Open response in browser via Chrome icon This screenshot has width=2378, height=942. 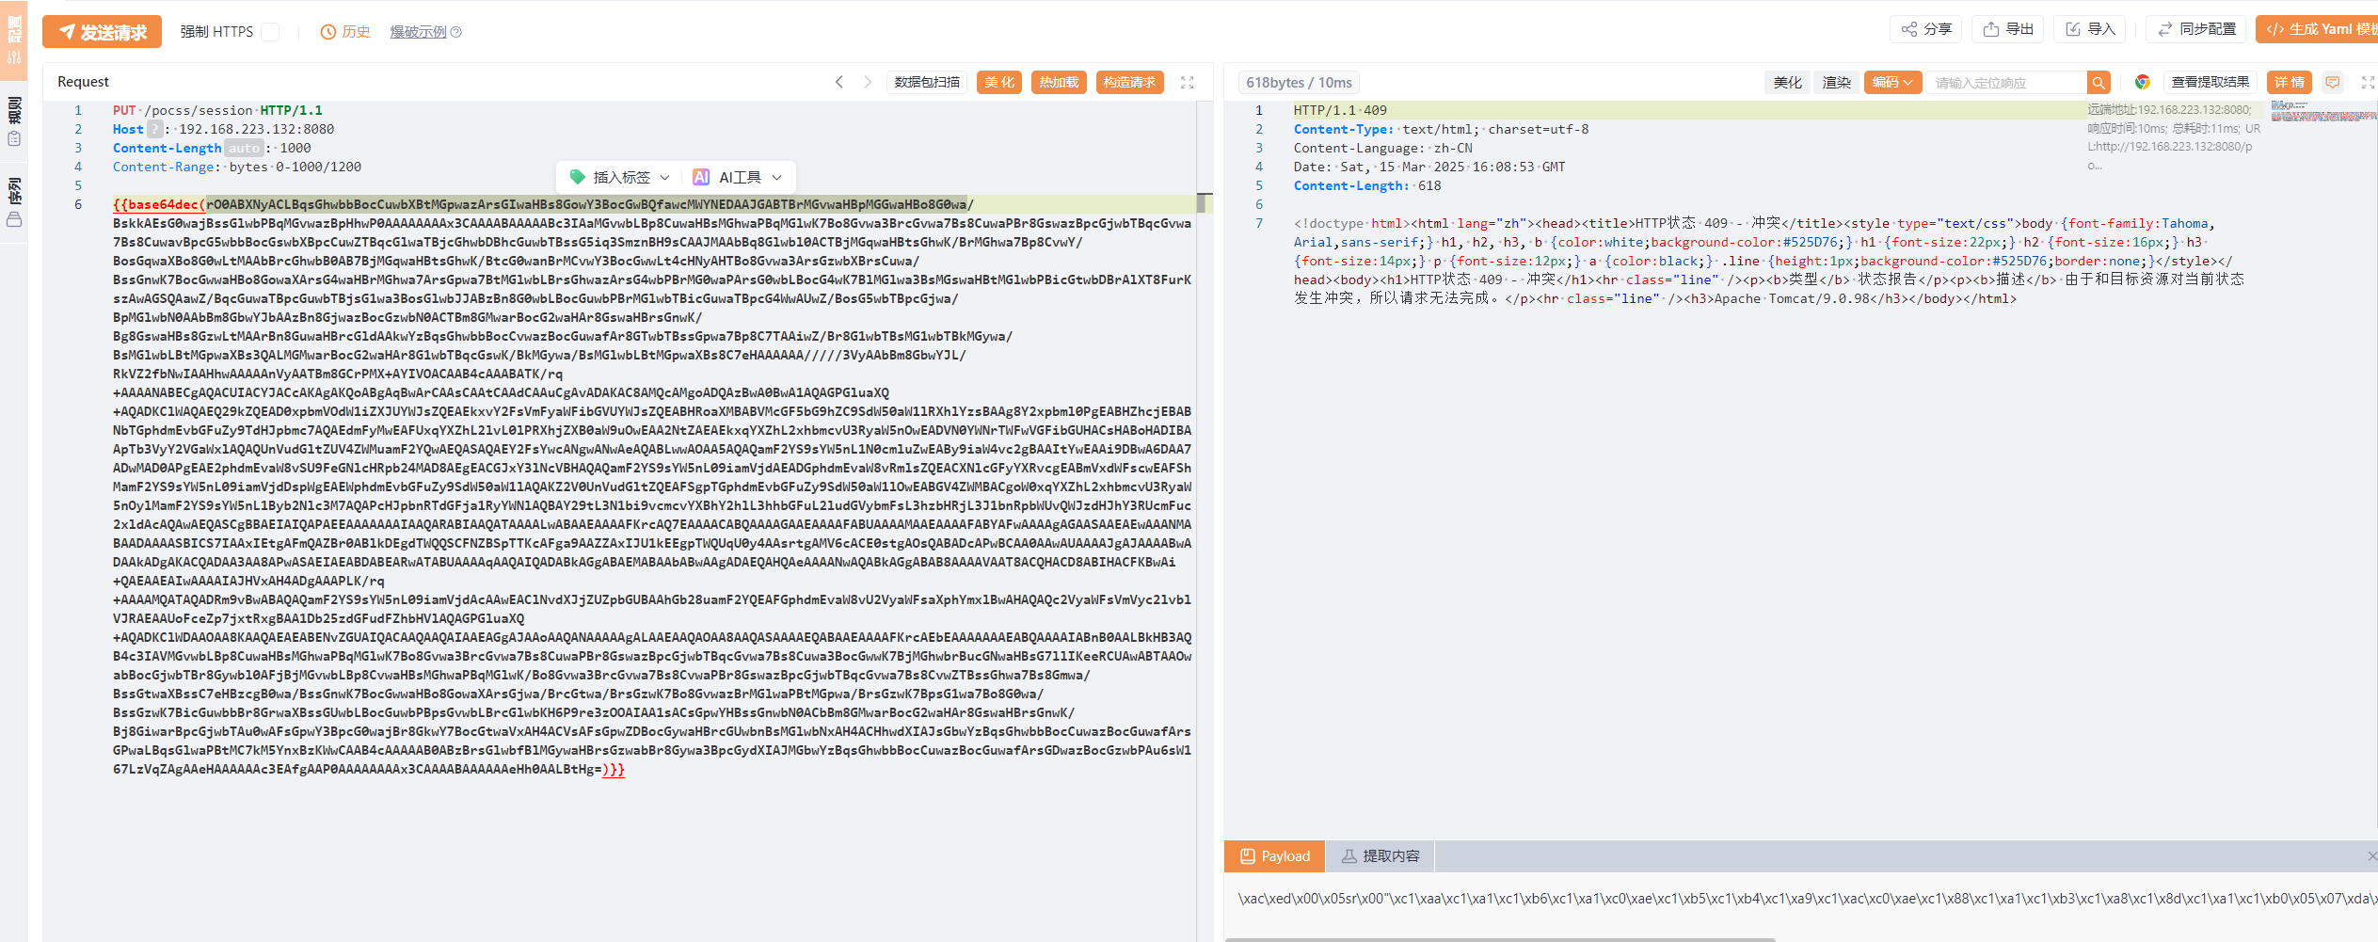point(2143,83)
